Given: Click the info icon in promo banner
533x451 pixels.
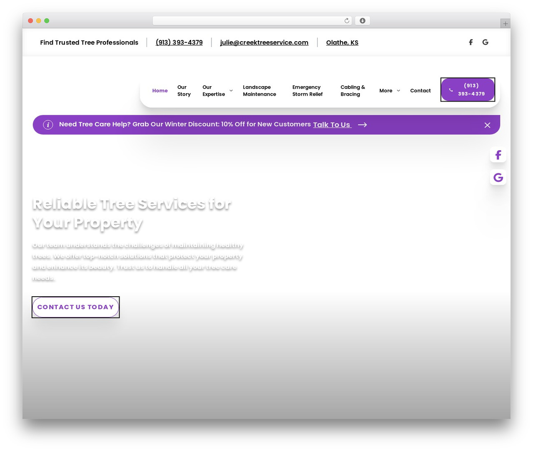Looking at the screenshot, I should tap(48, 125).
